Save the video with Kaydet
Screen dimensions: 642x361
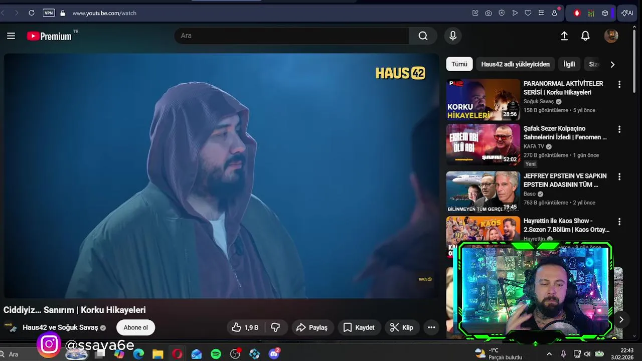pyautogui.click(x=359, y=327)
